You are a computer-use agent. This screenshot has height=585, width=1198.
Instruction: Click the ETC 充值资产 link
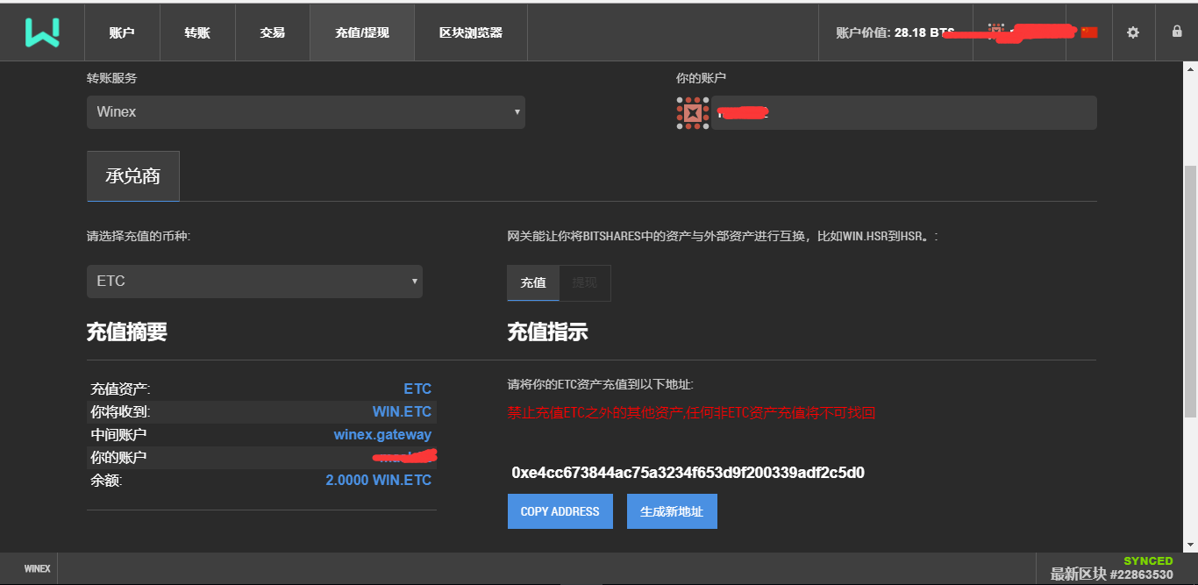point(417,389)
